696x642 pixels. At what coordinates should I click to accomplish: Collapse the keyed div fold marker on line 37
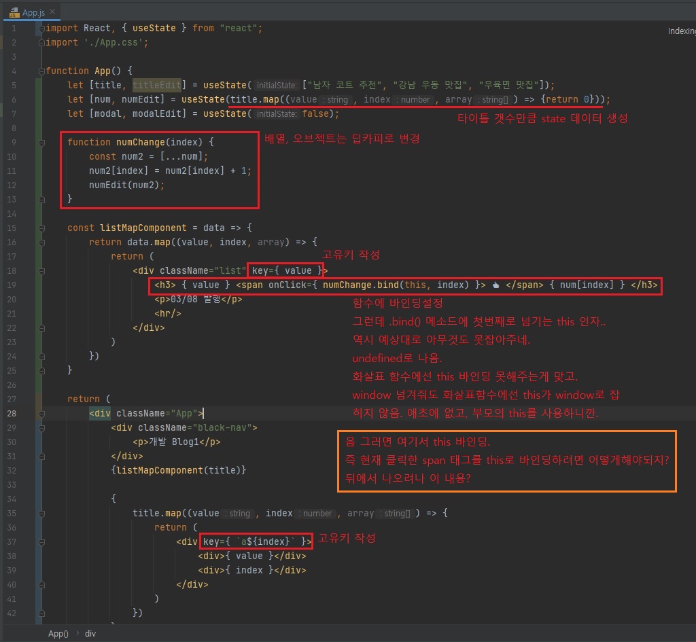point(41,541)
